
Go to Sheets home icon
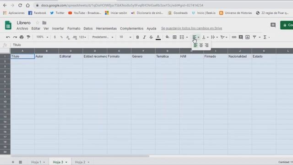coord(8,25)
